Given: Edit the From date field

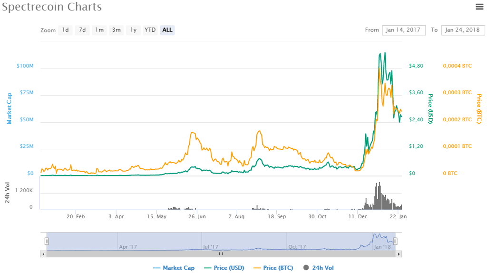Looking at the screenshot, I should point(404,30).
